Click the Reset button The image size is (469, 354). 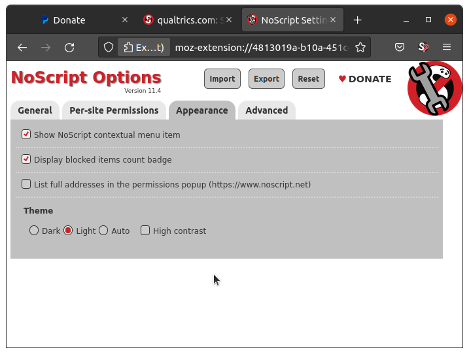[309, 79]
